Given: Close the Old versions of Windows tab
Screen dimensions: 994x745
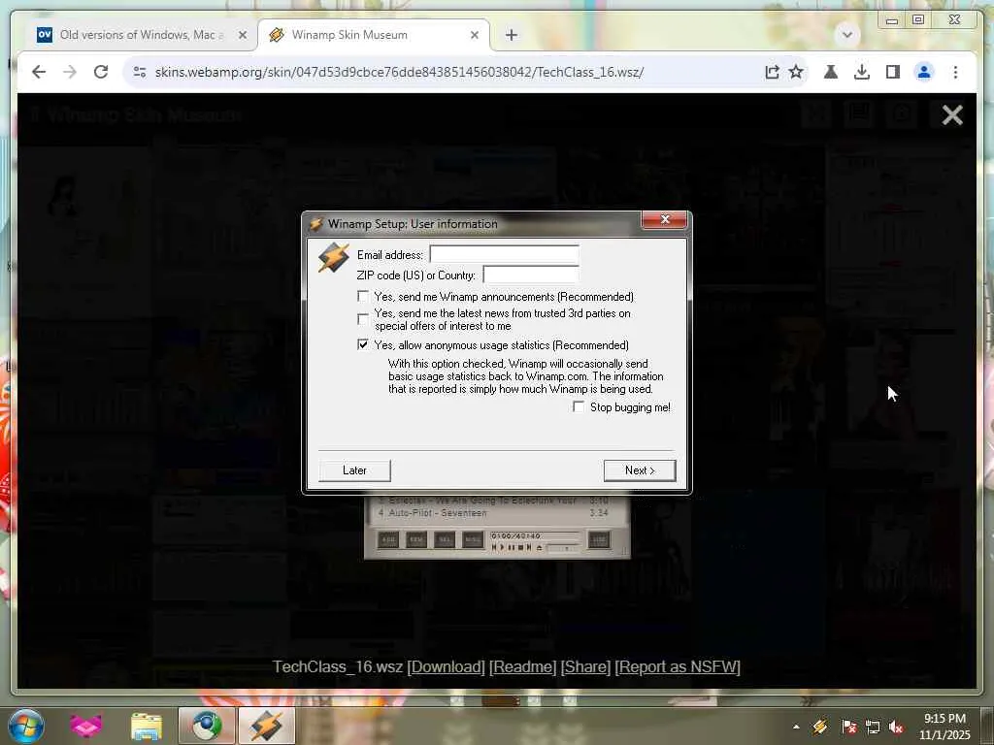Looking at the screenshot, I should point(242,35).
